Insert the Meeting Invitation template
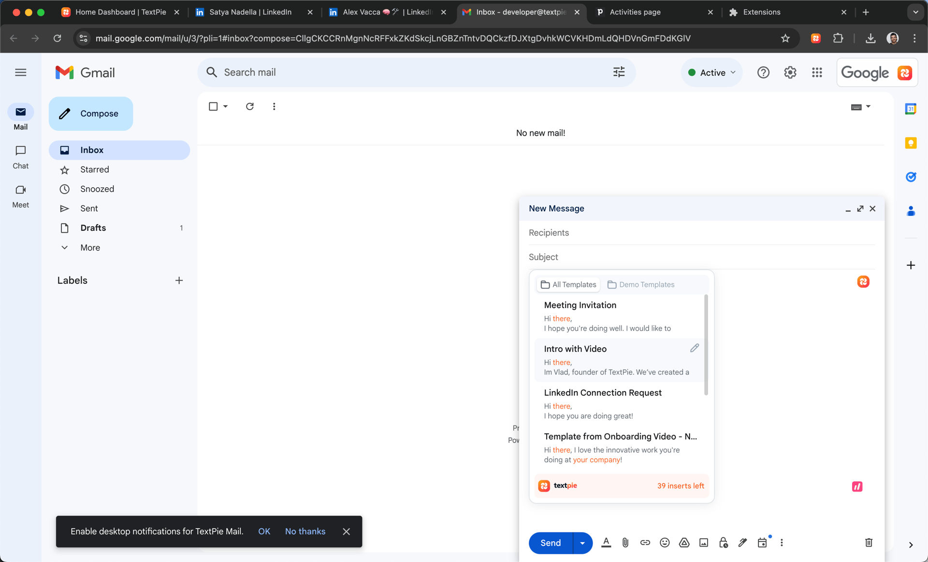The image size is (928, 562). [x=620, y=316]
